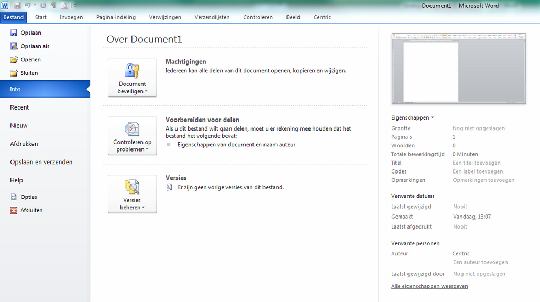Click 'Een label toevoegen' field
Viewport: 540px width, 302px height.
point(478,171)
